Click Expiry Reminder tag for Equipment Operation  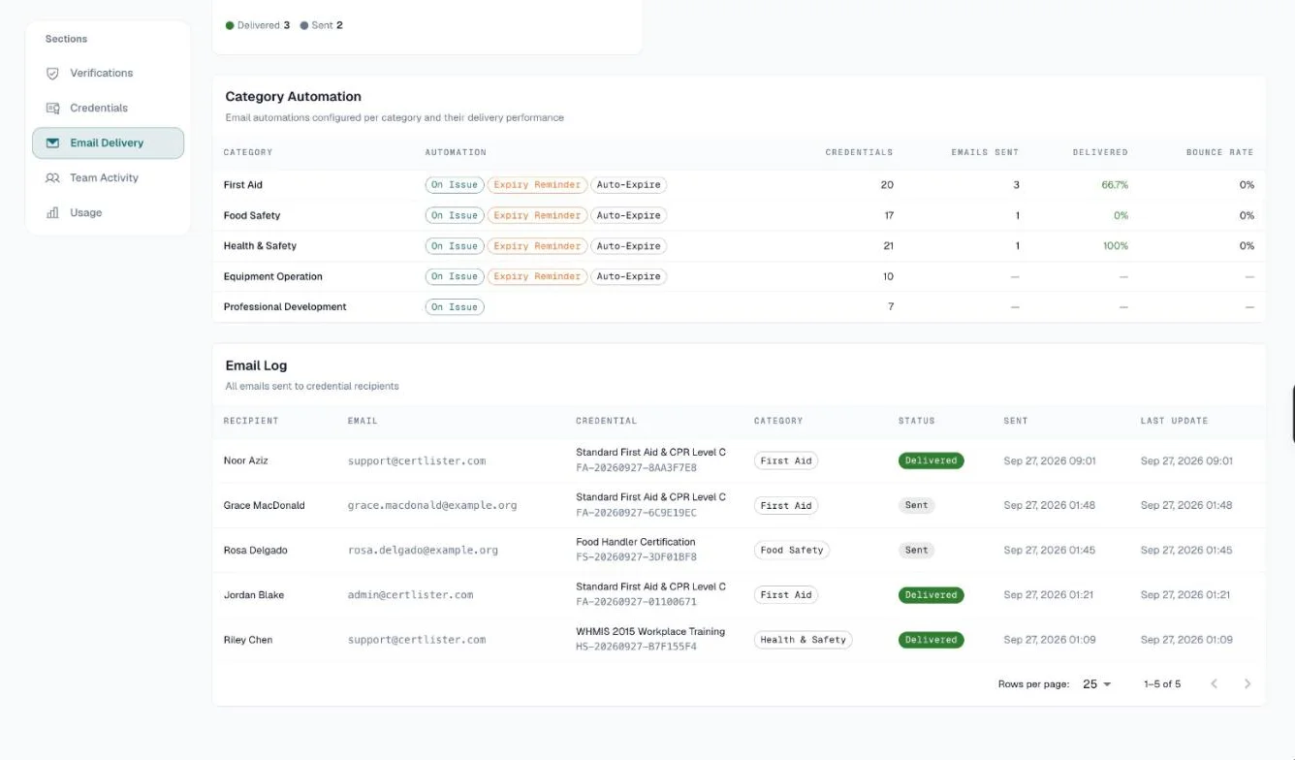[x=537, y=276]
